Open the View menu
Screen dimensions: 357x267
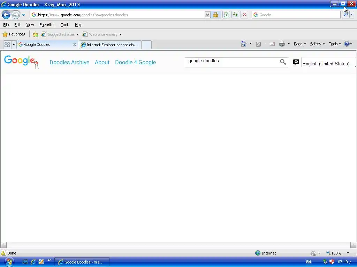click(x=30, y=25)
